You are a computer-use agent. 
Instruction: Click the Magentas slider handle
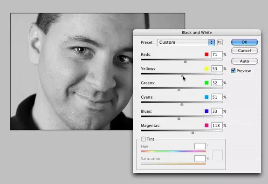point(193,132)
